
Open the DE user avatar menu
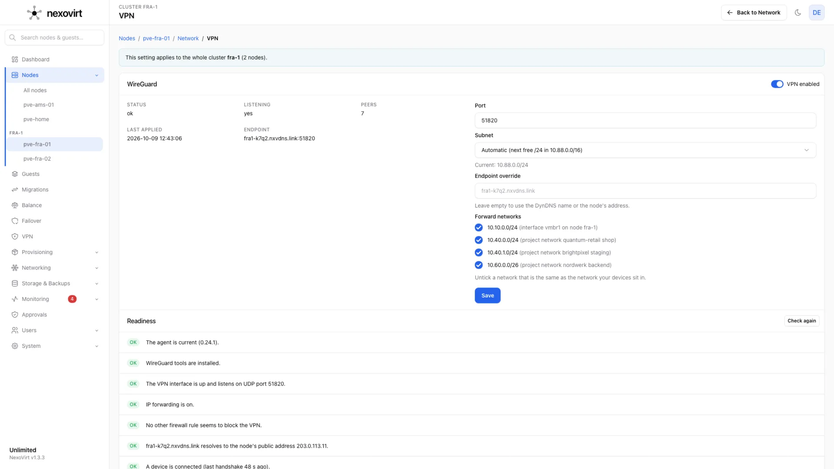[x=817, y=13]
